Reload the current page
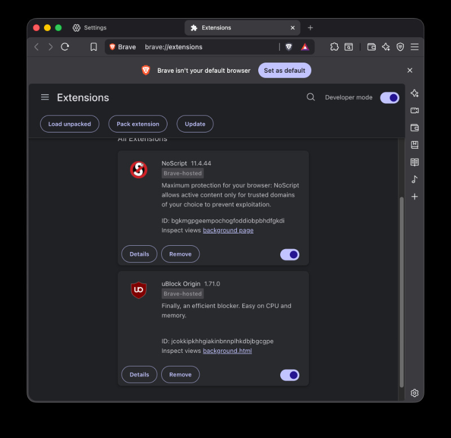 point(65,47)
